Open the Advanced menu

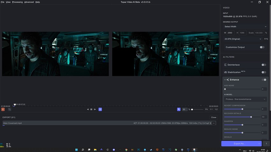[x=29, y=2]
